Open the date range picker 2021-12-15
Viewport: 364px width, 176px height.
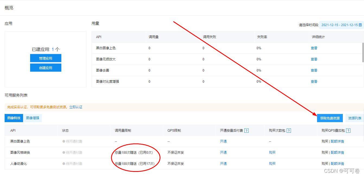click(341, 25)
